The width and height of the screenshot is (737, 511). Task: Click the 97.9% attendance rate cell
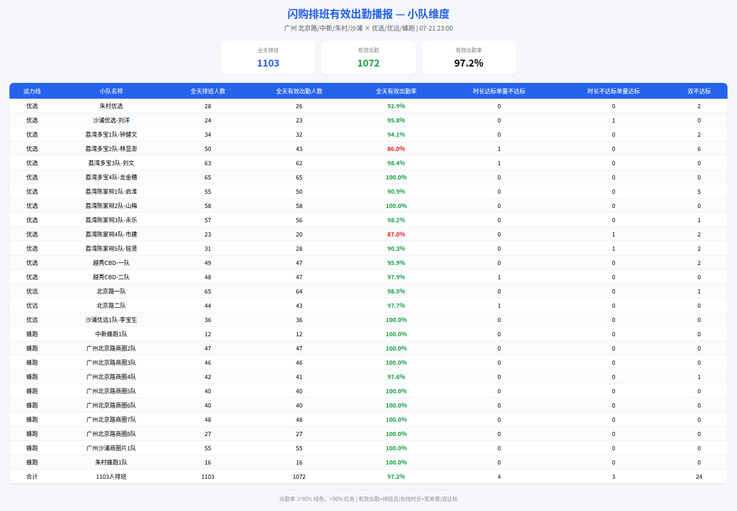[396, 277]
